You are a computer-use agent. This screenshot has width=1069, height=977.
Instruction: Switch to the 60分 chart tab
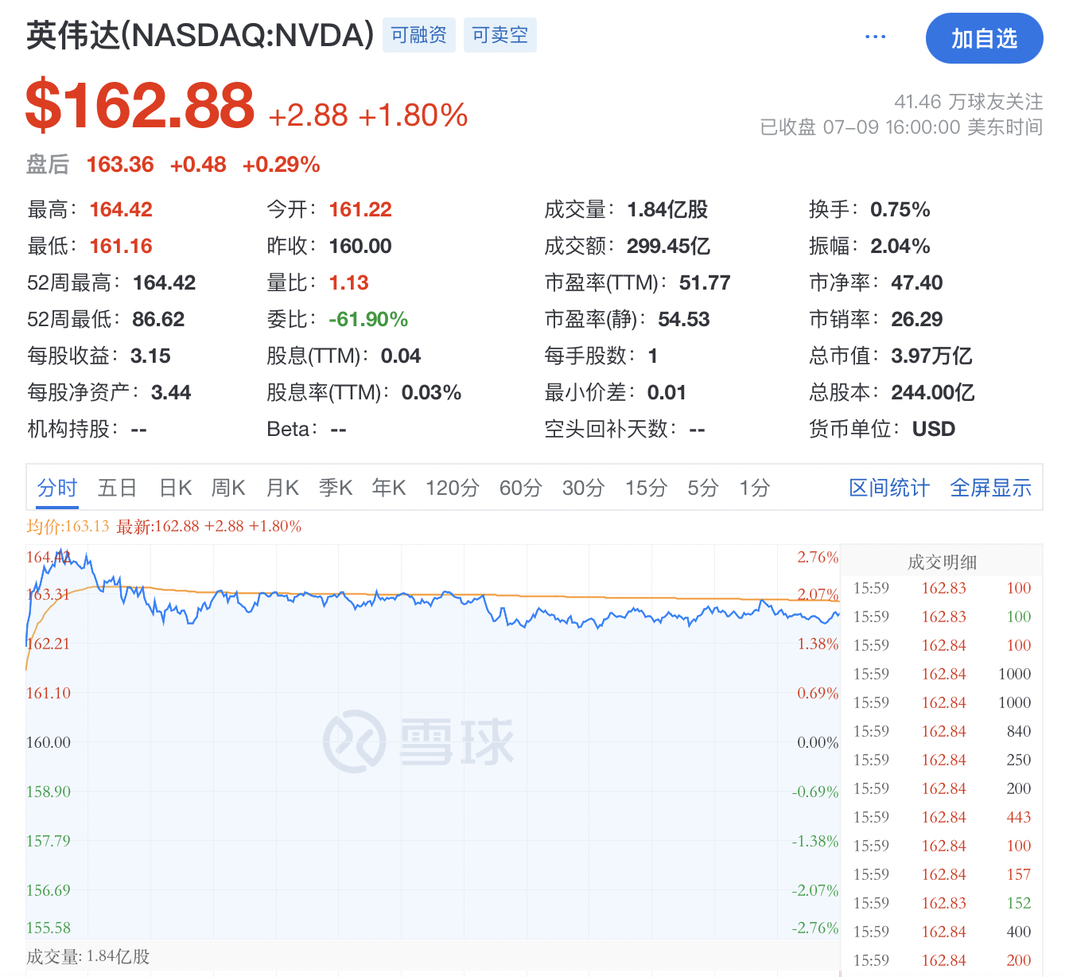pyautogui.click(x=521, y=488)
